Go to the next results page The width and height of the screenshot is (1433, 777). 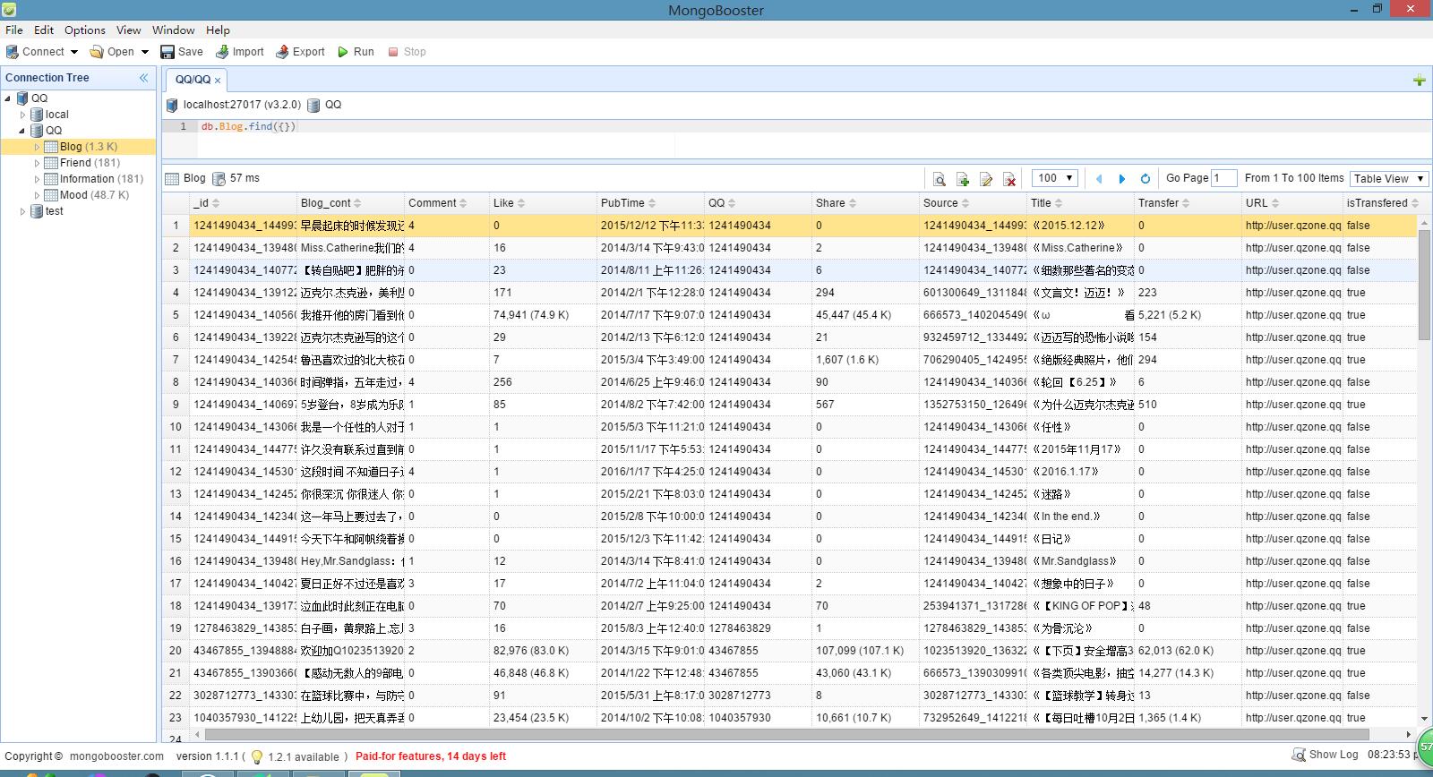[1122, 179]
